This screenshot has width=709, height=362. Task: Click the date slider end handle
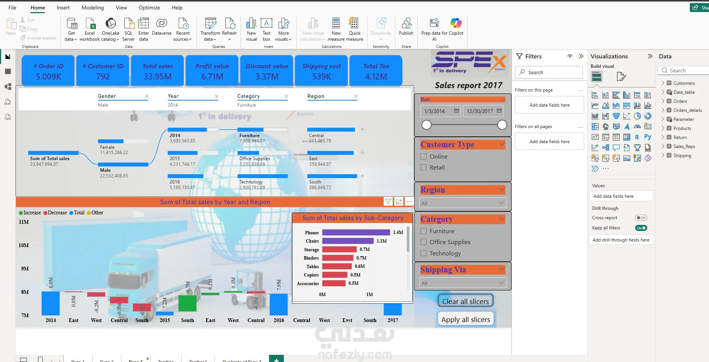pyautogui.click(x=502, y=125)
